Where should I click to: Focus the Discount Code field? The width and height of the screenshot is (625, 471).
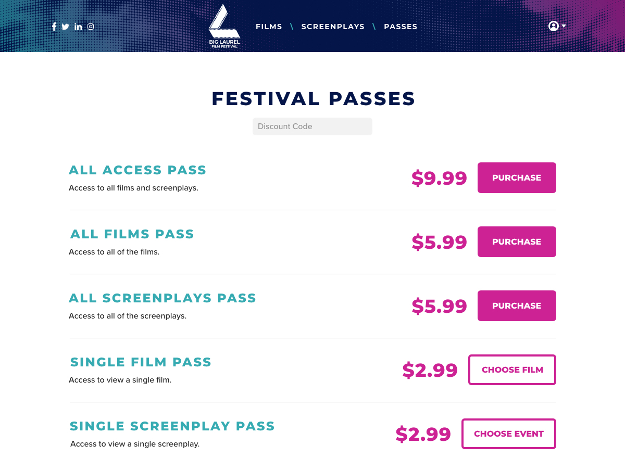pos(312,126)
